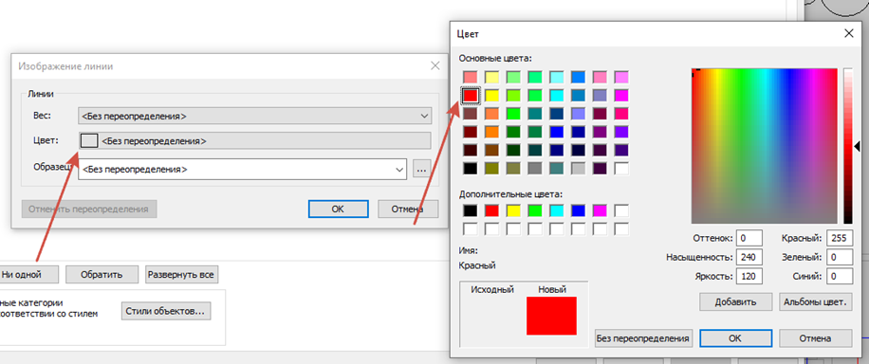
Task: Choose black in the additional colors row
Action: click(x=471, y=210)
